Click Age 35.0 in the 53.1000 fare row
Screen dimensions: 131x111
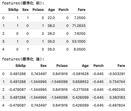tap(51, 41)
